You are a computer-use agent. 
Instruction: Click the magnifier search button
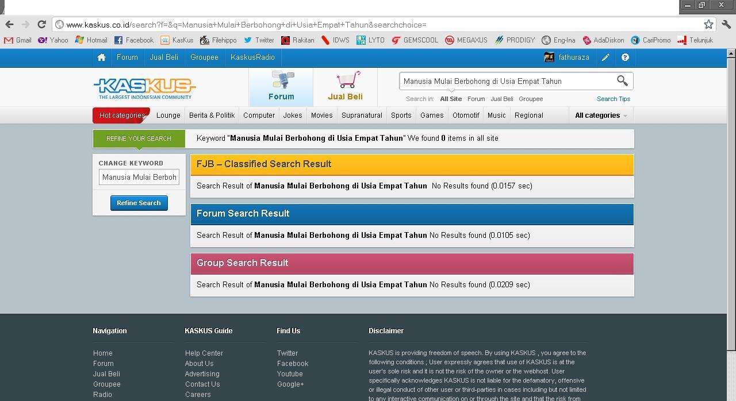coord(622,80)
